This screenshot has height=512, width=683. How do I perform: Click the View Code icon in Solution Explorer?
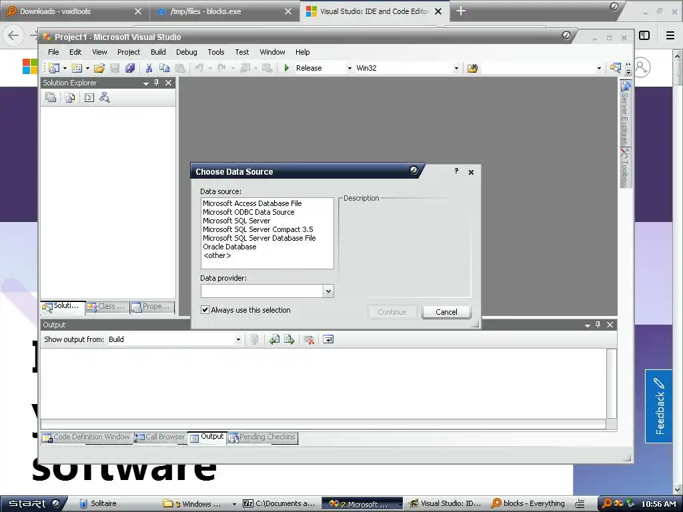tap(89, 97)
